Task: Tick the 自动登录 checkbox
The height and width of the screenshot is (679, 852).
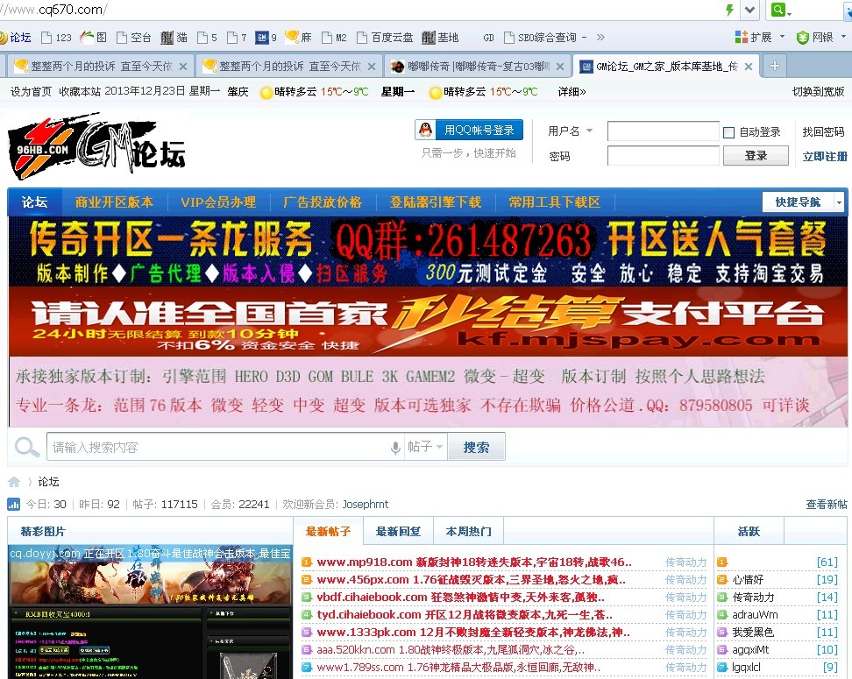Action: coord(728,132)
